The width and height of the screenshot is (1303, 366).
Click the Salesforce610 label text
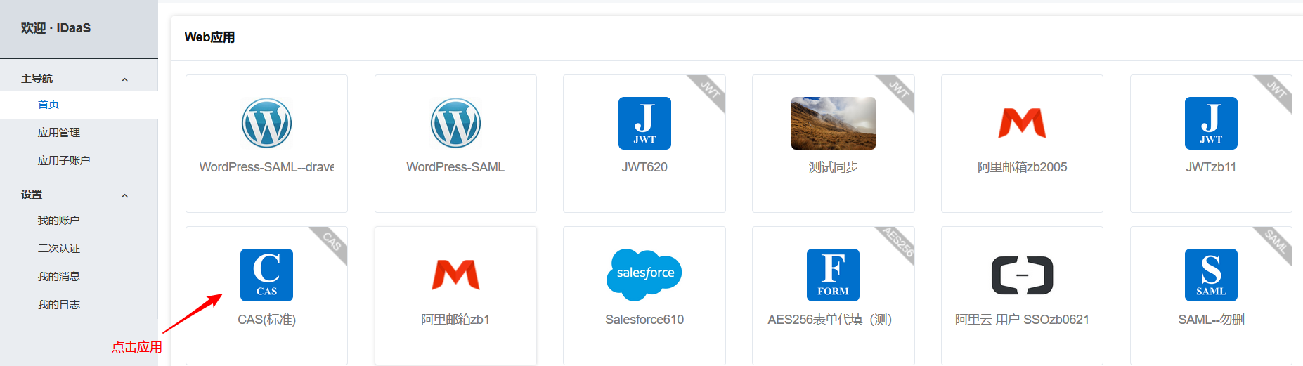point(644,320)
